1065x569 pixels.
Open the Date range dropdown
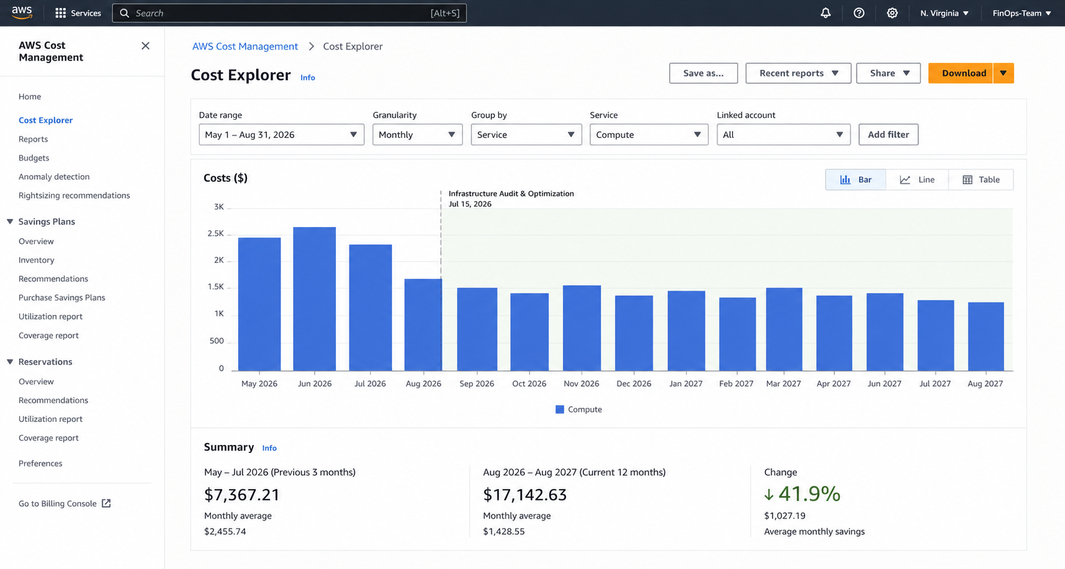(281, 135)
